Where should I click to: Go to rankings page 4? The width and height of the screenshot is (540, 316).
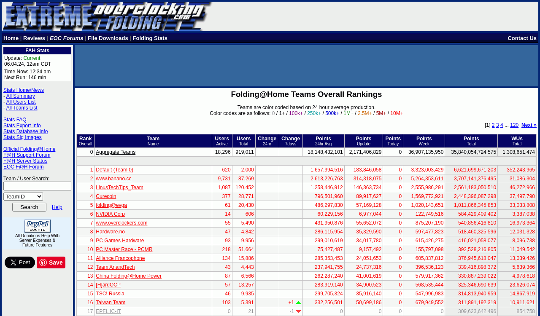(x=502, y=125)
